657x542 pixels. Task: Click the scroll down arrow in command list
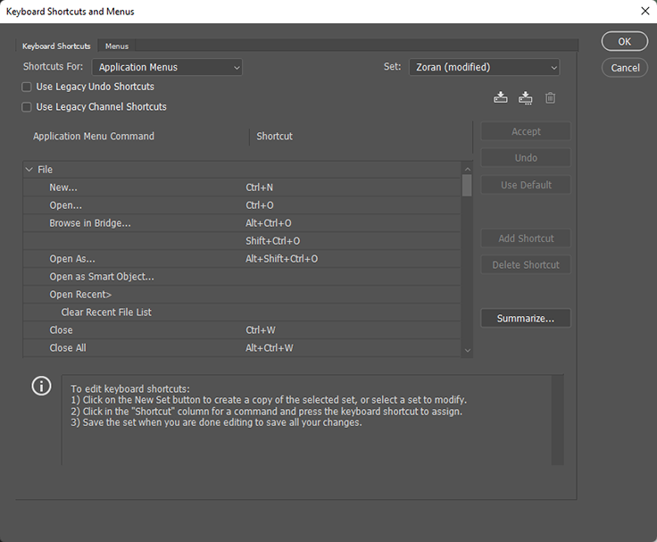[x=467, y=351]
